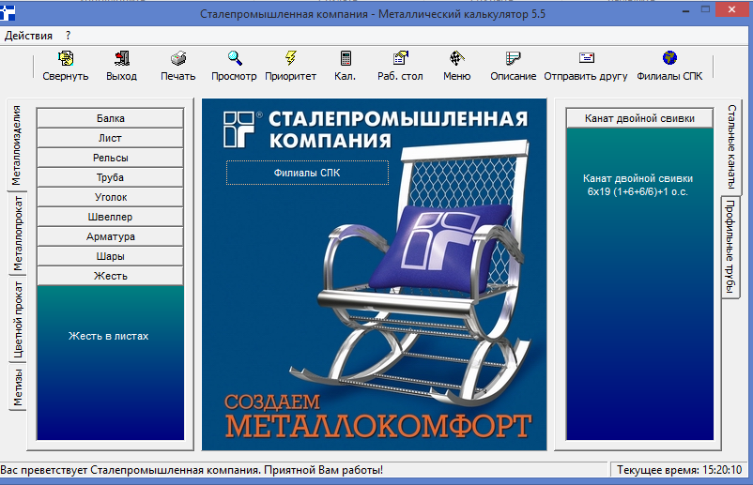The height and width of the screenshot is (485, 753).
Task: Open Просмотр magnifier preview icon
Action: point(235,58)
